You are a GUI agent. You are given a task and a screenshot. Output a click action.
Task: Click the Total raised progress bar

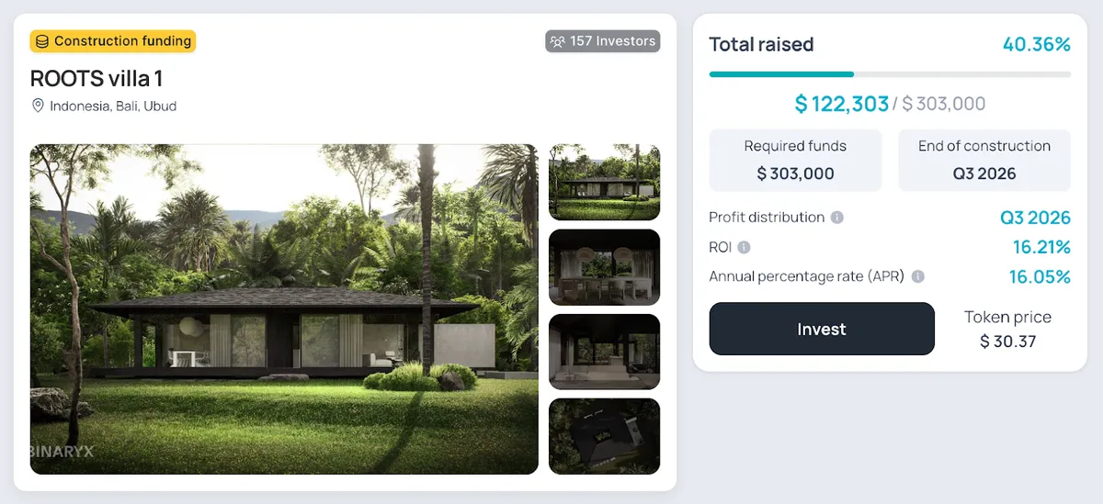[x=890, y=74]
